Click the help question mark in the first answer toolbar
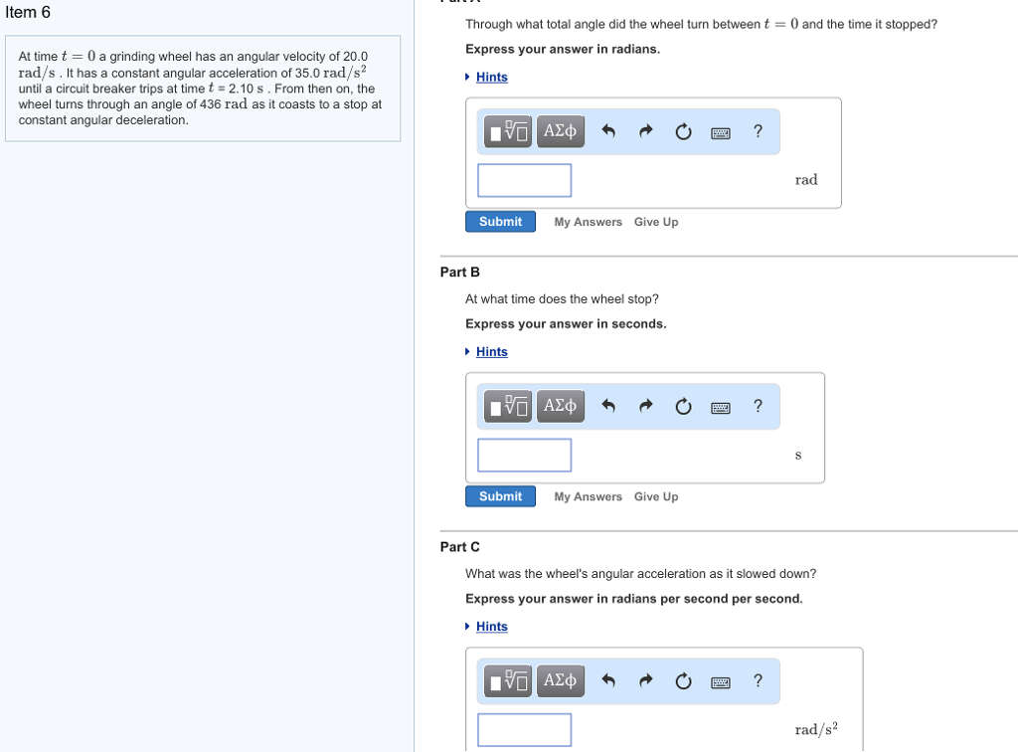The width and height of the screenshot is (1018, 752). pyautogui.click(x=759, y=130)
